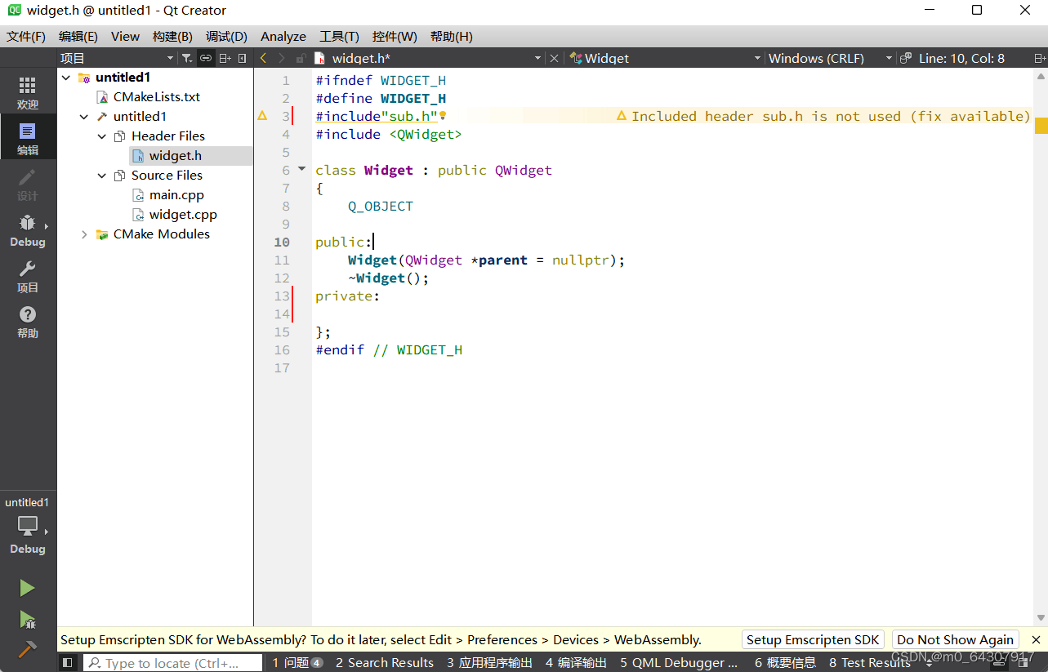Open the untitled1 kit selector
The width and height of the screenshot is (1048, 672).
click(x=28, y=525)
